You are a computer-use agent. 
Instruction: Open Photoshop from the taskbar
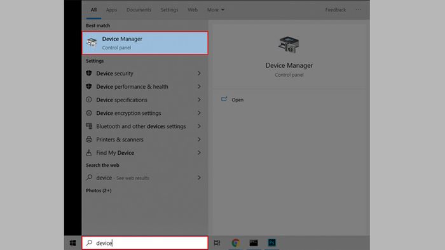[x=272, y=243]
